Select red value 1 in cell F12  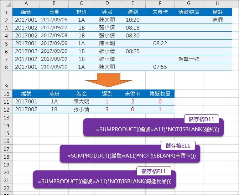[160, 109]
